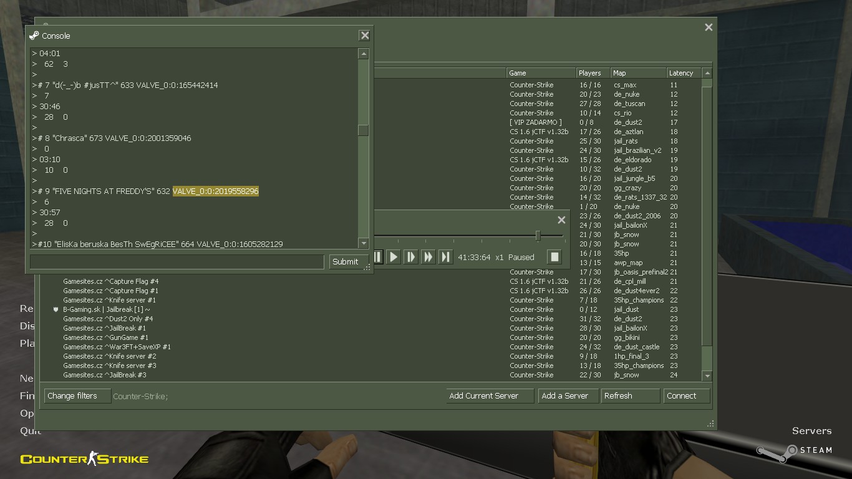Click server list scrollbar up arrow
The width and height of the screenshot is (852, 479).
pos(707,74)
